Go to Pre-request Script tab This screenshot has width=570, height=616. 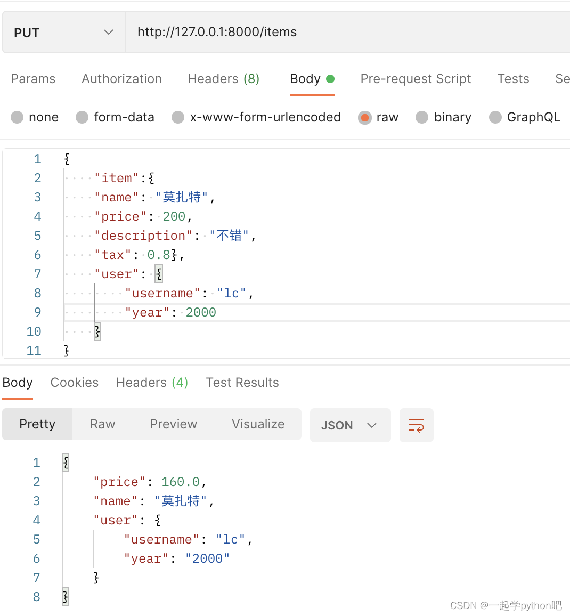coord(416,79)
